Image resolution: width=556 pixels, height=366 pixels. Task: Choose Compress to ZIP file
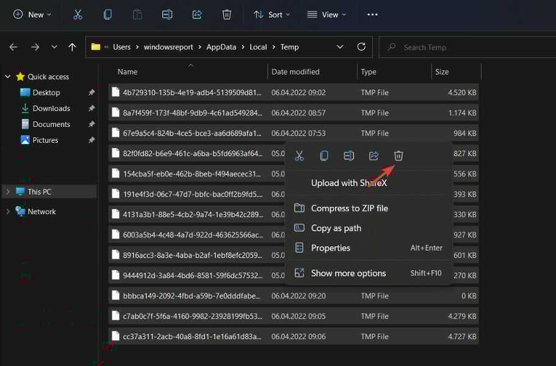369,209
